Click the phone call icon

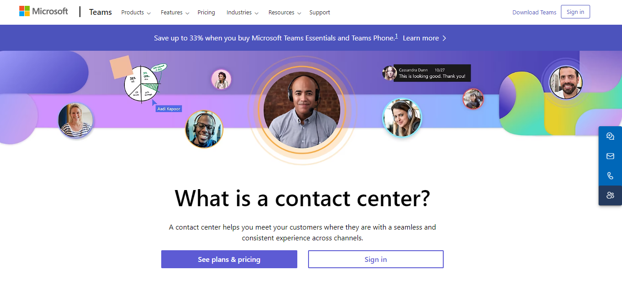coord(610,176)
